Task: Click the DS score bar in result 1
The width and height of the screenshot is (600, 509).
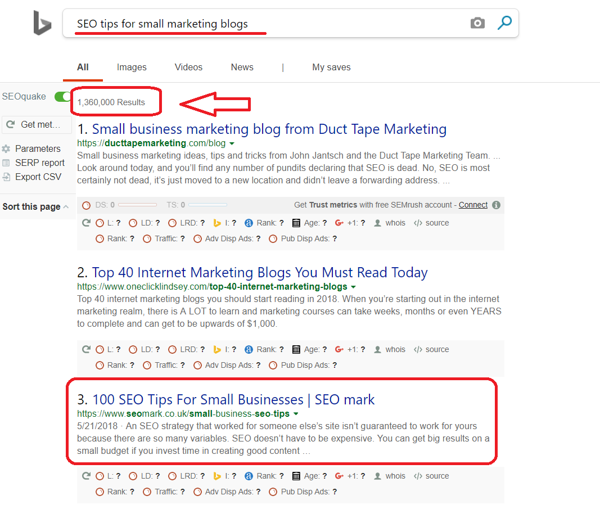Action: [x=137, y=205]
